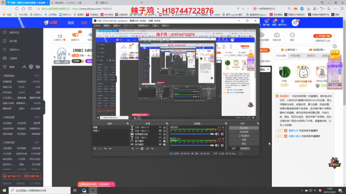Expand 手游休闲 category with 全部 link
Image resolution: width=346 pixels, height=194 pixels.
click(x=37, y=143)
